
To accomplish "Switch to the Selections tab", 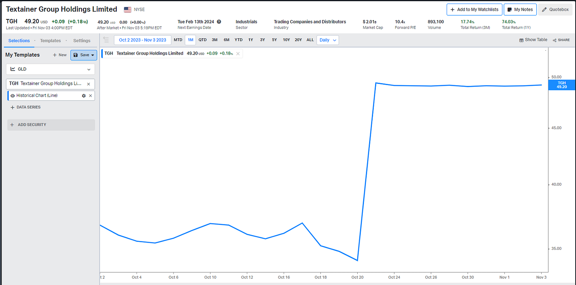I will 19,41.
